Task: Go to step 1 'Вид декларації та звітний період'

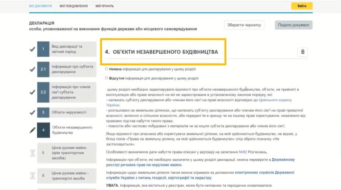Action: (67, 49)
